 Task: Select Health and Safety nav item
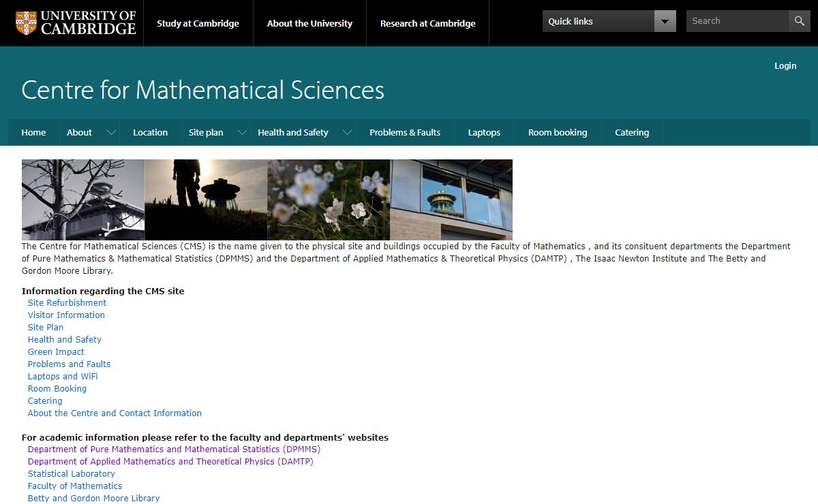[x=293, y=133]
